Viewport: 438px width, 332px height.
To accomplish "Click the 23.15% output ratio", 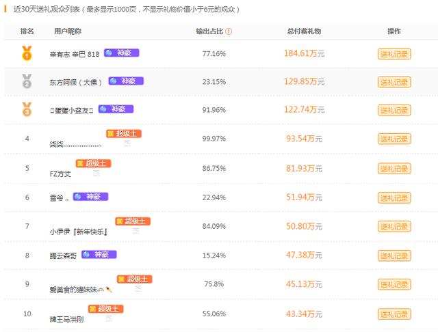I will 214,82.
